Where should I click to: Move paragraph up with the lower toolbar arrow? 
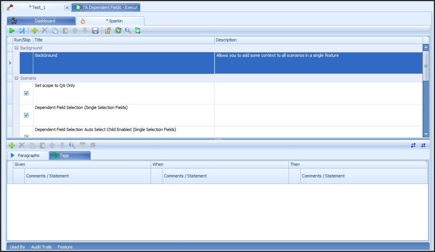click(52, 145)
